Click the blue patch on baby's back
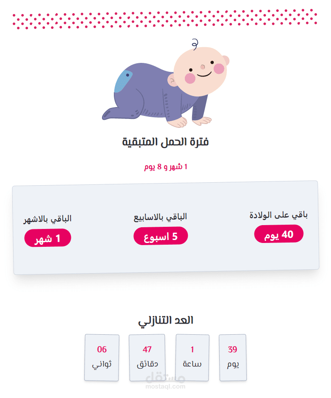 pos(123,82)
